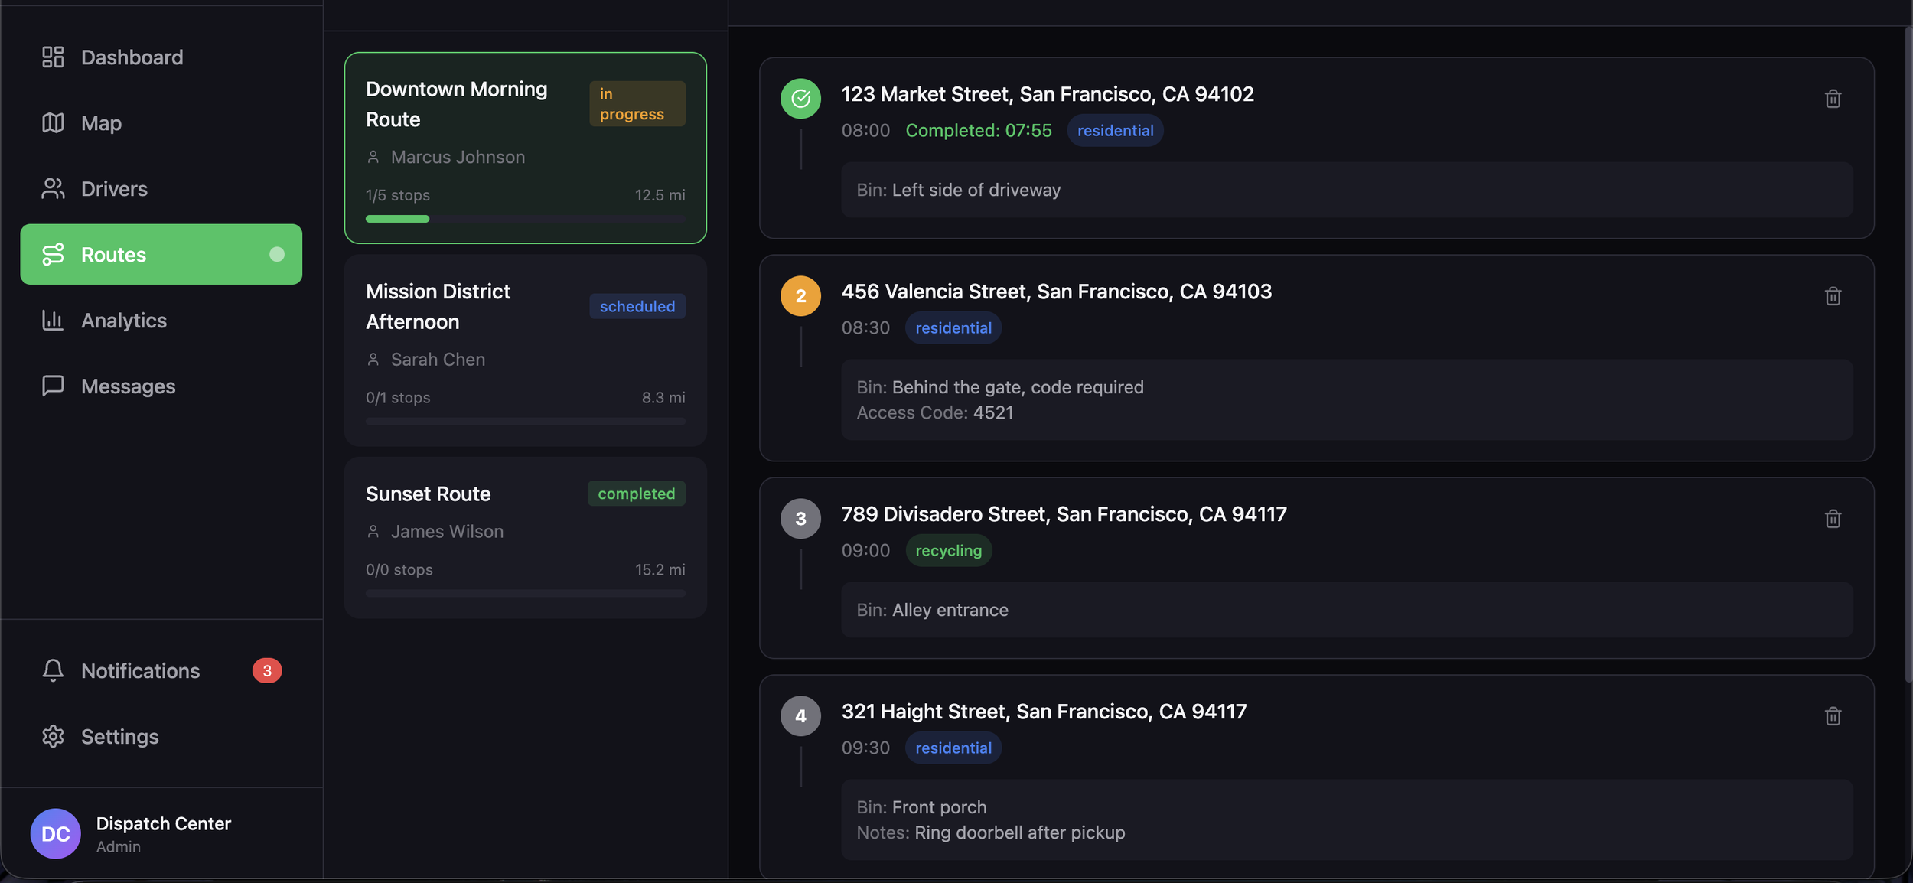
Task: Click the gray stop number 3 marker
Action: point(800,519)
